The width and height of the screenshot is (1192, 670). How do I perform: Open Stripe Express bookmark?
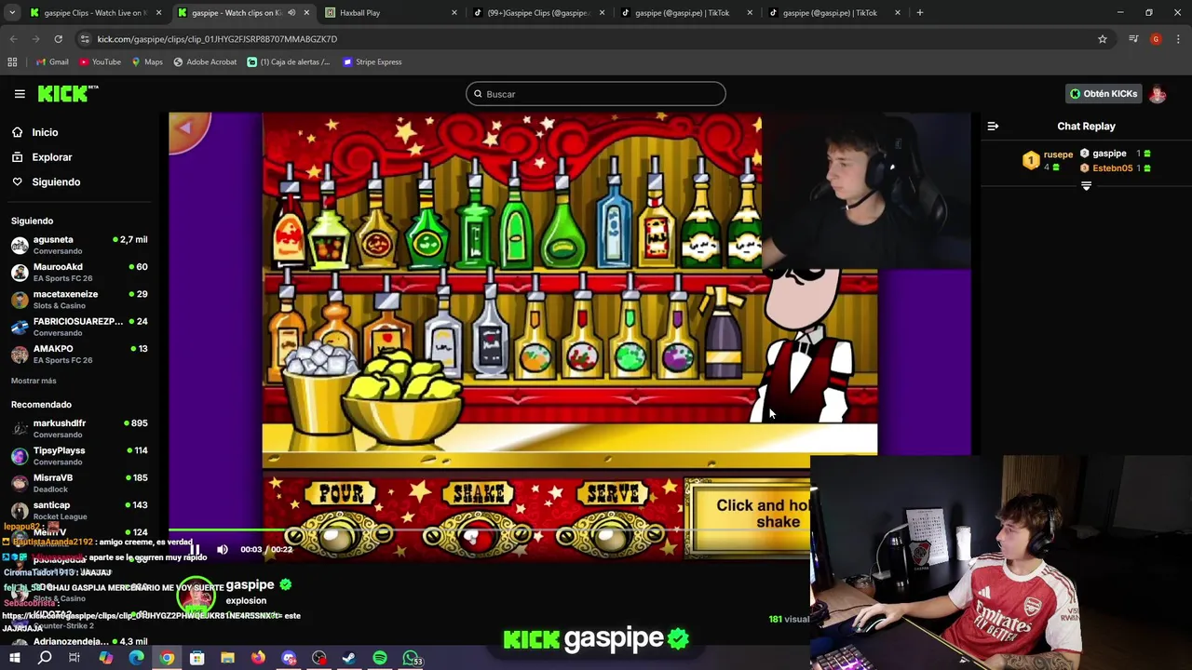pyautogui.click(x=372, y=62)
